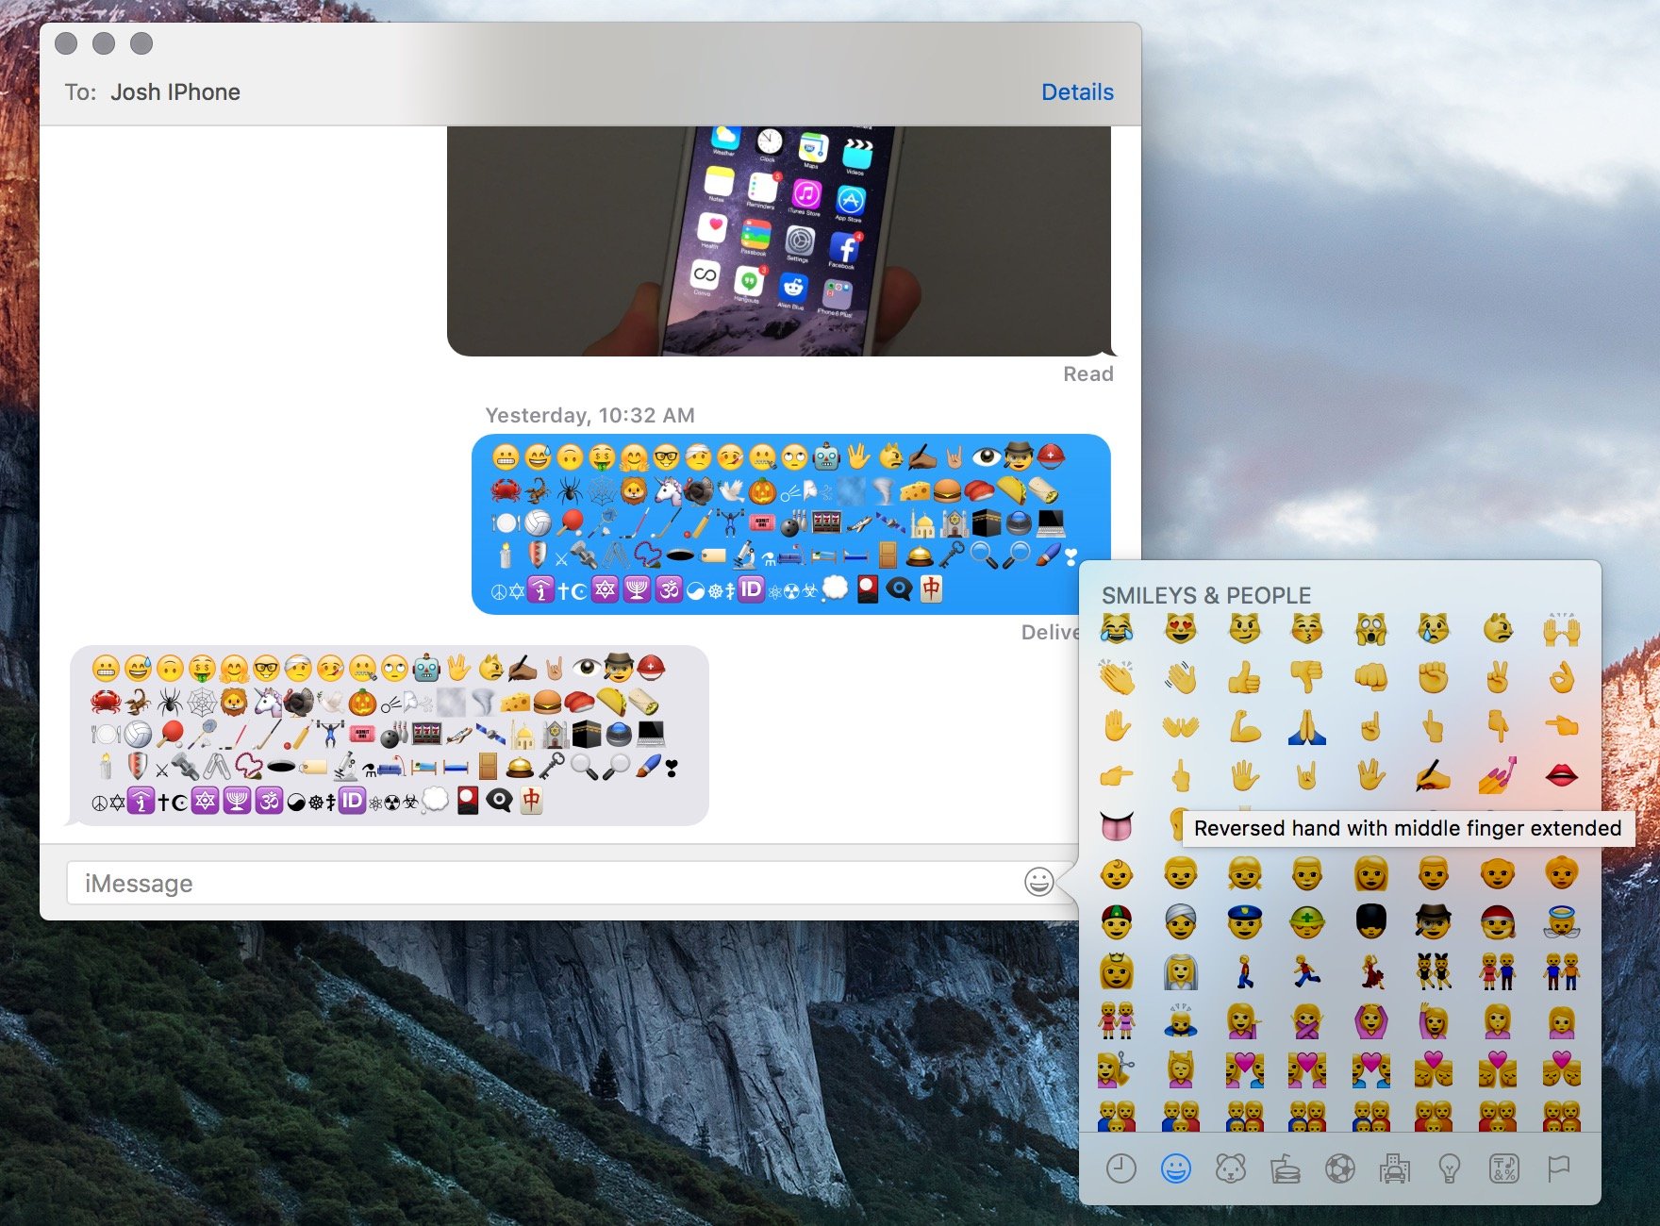Viewport: 1660px width, 1226px height.
Task: Insert the bunny-ears dancers emoji
Action: coord(1434,971)
